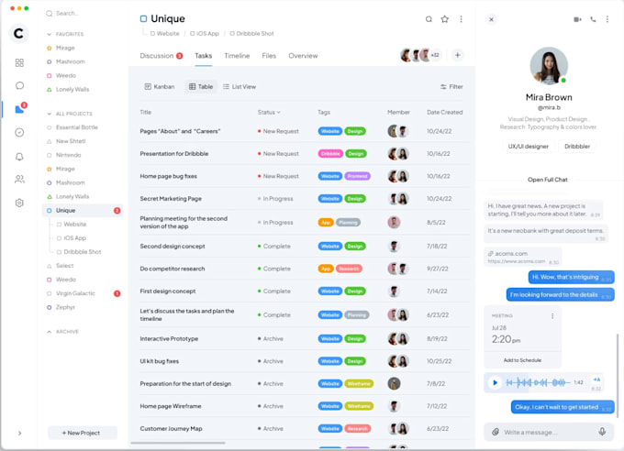This screenshot has width=624, height=451.
Task: Open the dashboard grid icon in sidebar
Action: pyautogui.click(x=19, y=63)
